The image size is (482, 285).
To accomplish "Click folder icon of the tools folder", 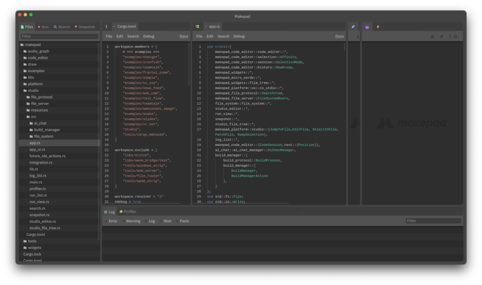I will tap(25, 241).
